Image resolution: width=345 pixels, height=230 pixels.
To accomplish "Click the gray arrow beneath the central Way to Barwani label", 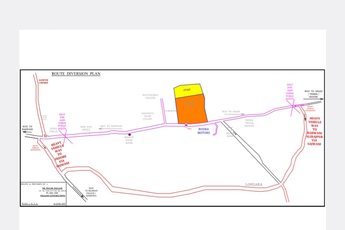I will 110,129.
